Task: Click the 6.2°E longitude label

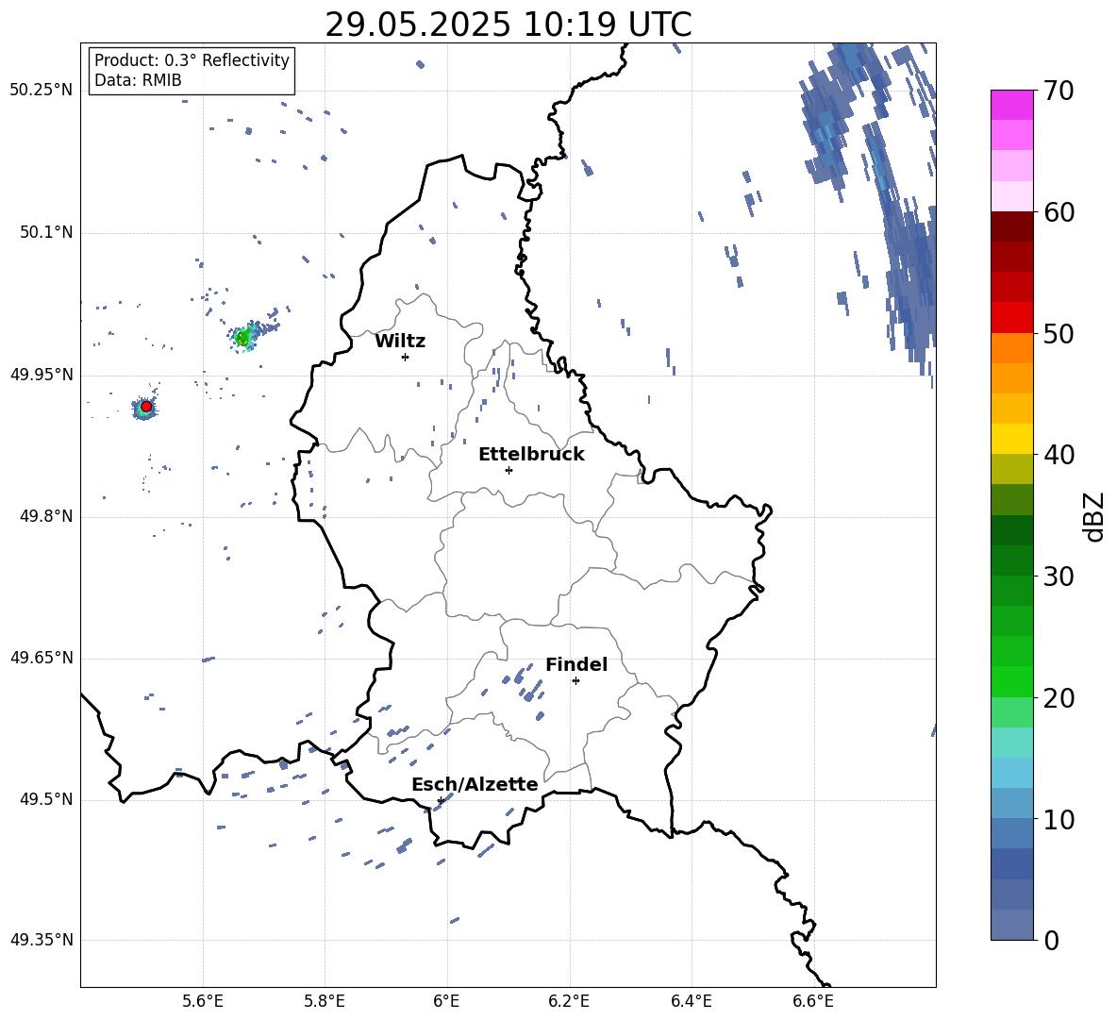Action: click(569, 1001)
